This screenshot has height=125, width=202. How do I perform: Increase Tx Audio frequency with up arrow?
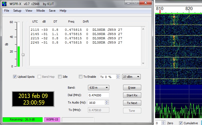click(107, 102)
